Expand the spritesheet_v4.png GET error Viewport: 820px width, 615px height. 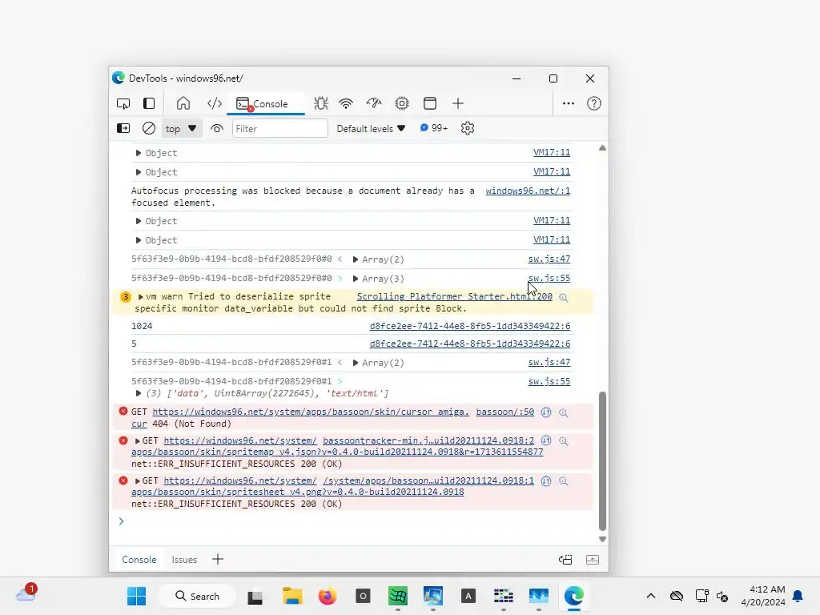click(x=138, y=481)
